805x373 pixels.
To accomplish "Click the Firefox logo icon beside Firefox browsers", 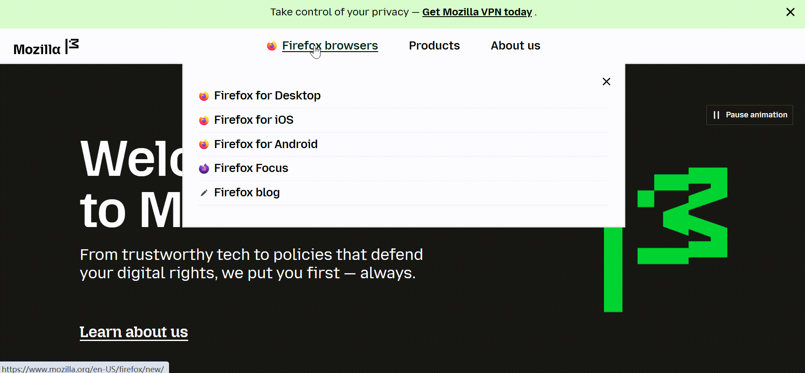I will pyautogui.click(x=272, y=46).
